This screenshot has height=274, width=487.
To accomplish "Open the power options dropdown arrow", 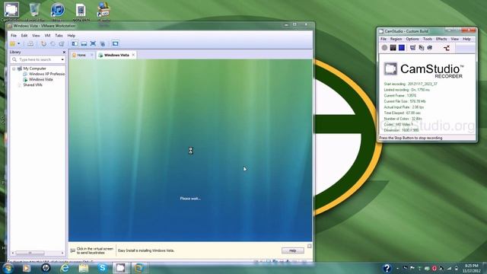I will pyautogui.click(x=18, y=44).
